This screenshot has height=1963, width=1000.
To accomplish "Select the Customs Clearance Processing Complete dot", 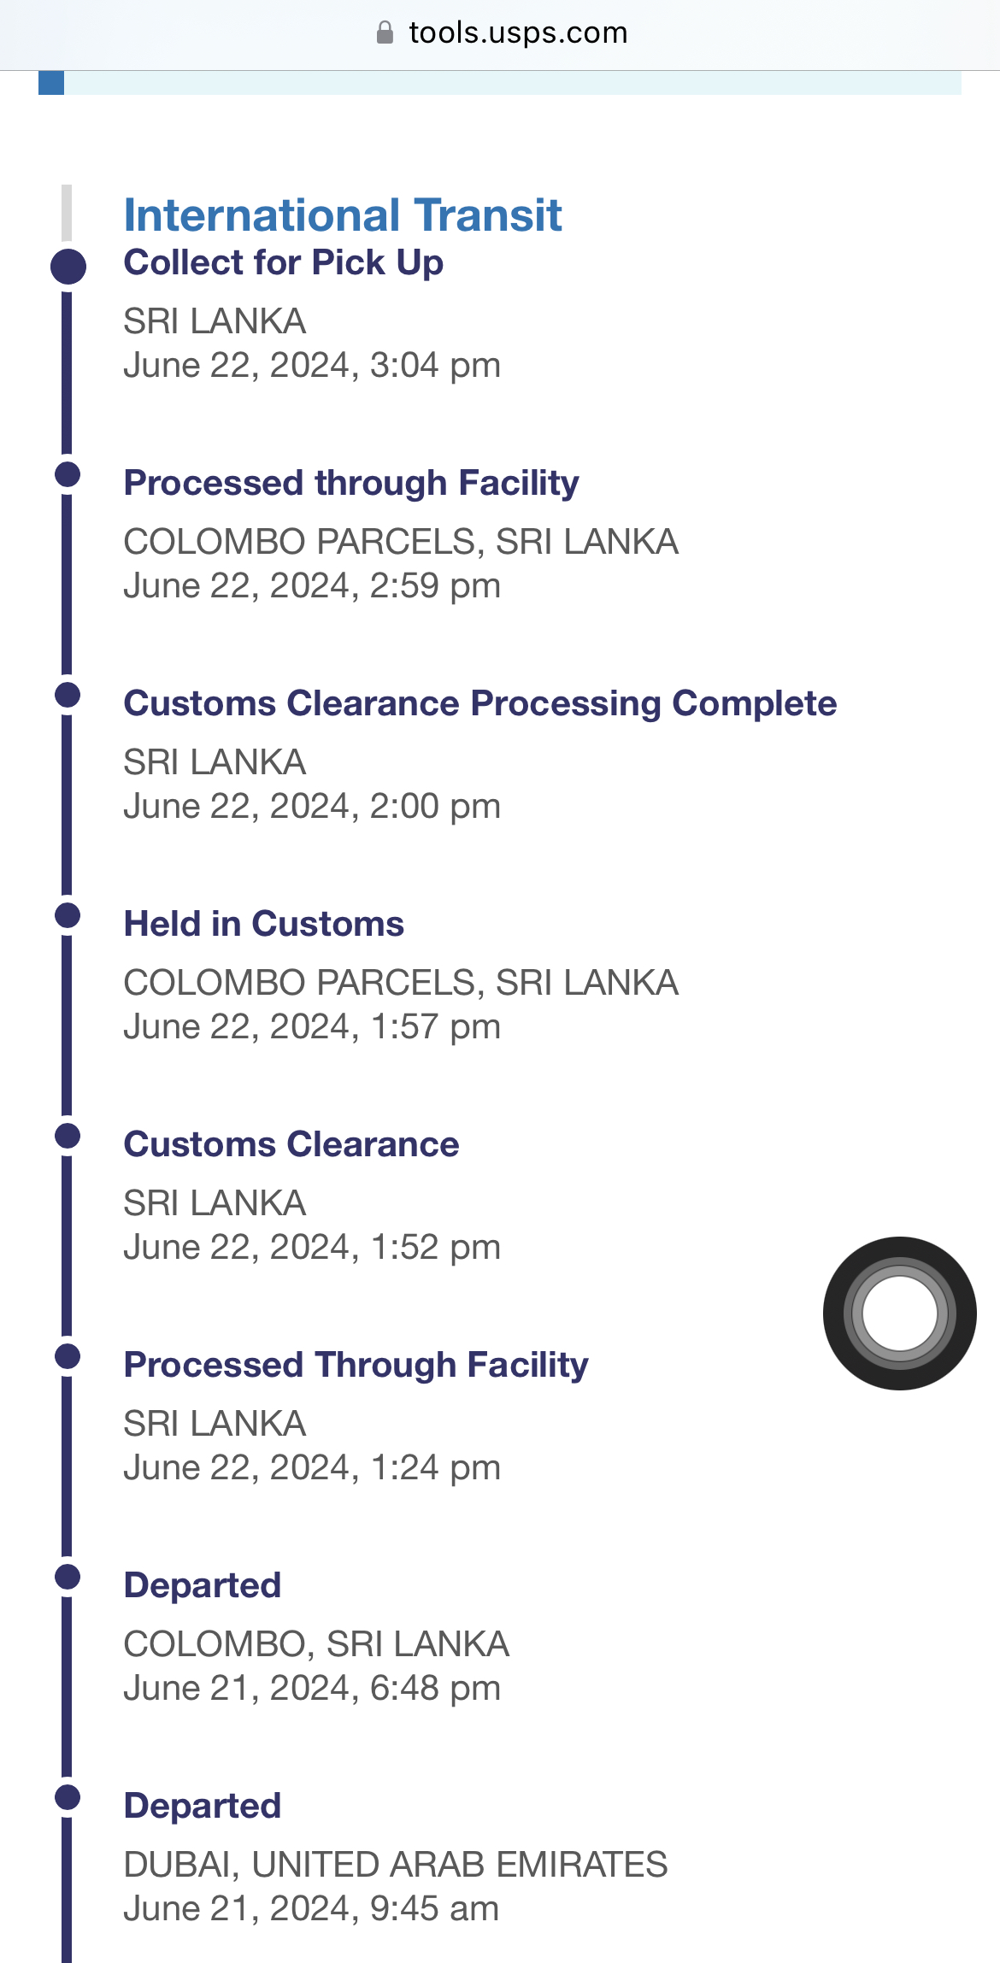I will click(x=68, y=695).
